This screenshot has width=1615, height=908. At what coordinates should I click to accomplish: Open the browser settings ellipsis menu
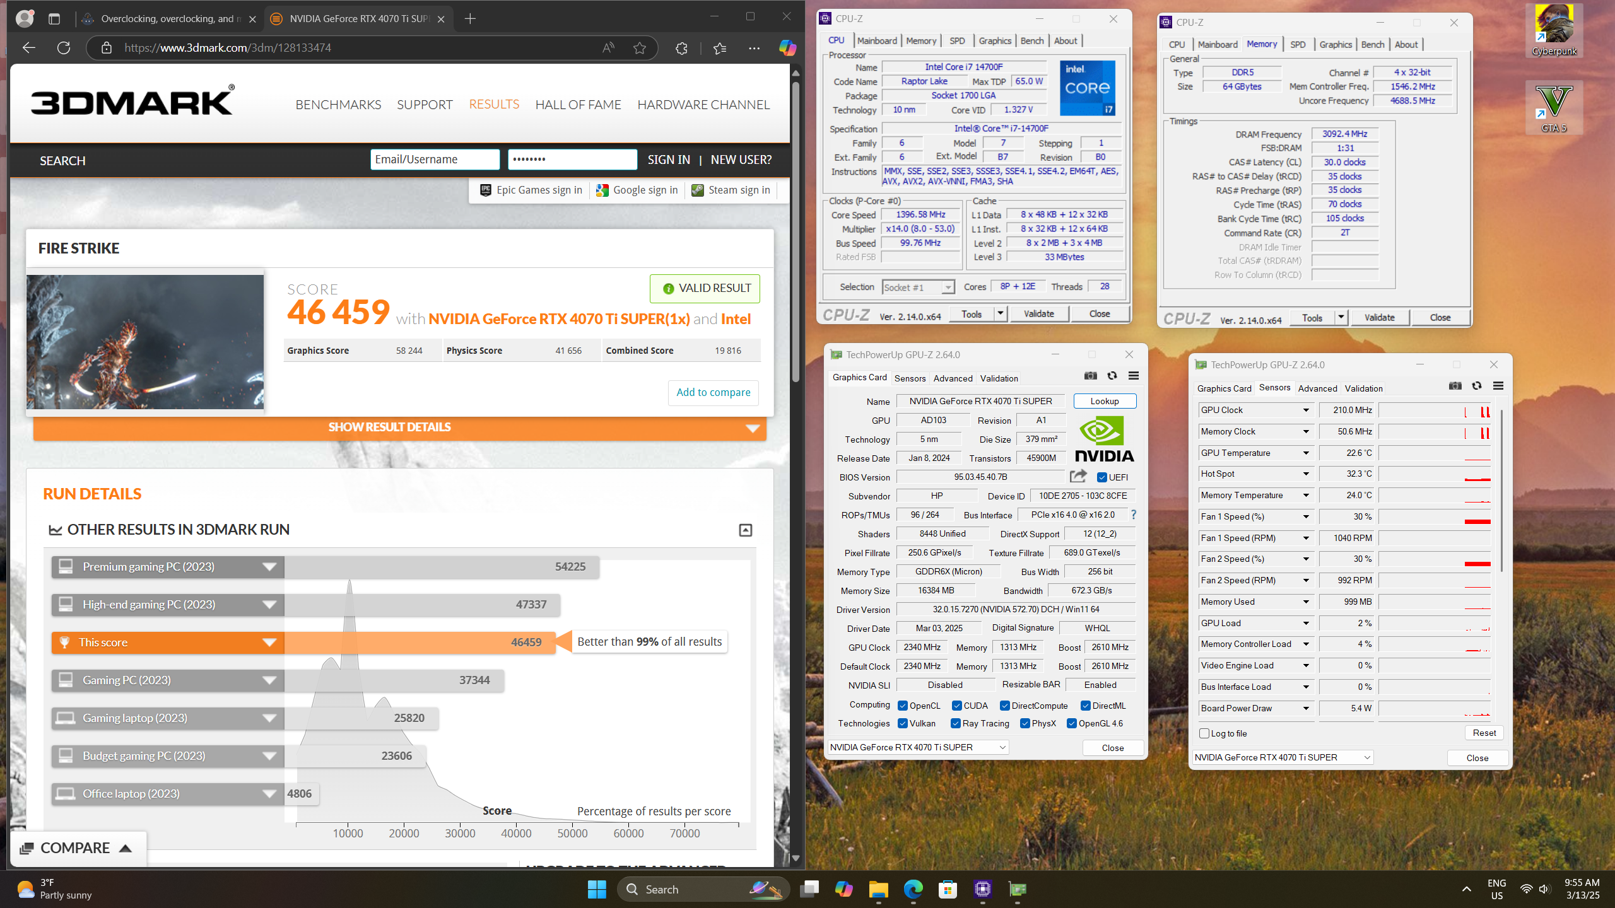(x=754, y=48)
